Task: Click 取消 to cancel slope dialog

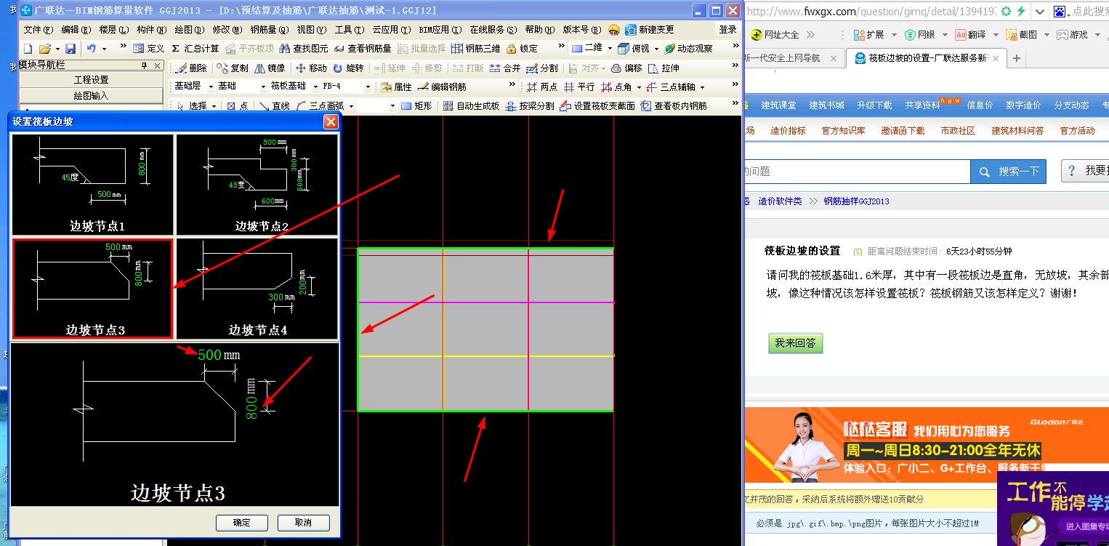Action: 304,523
